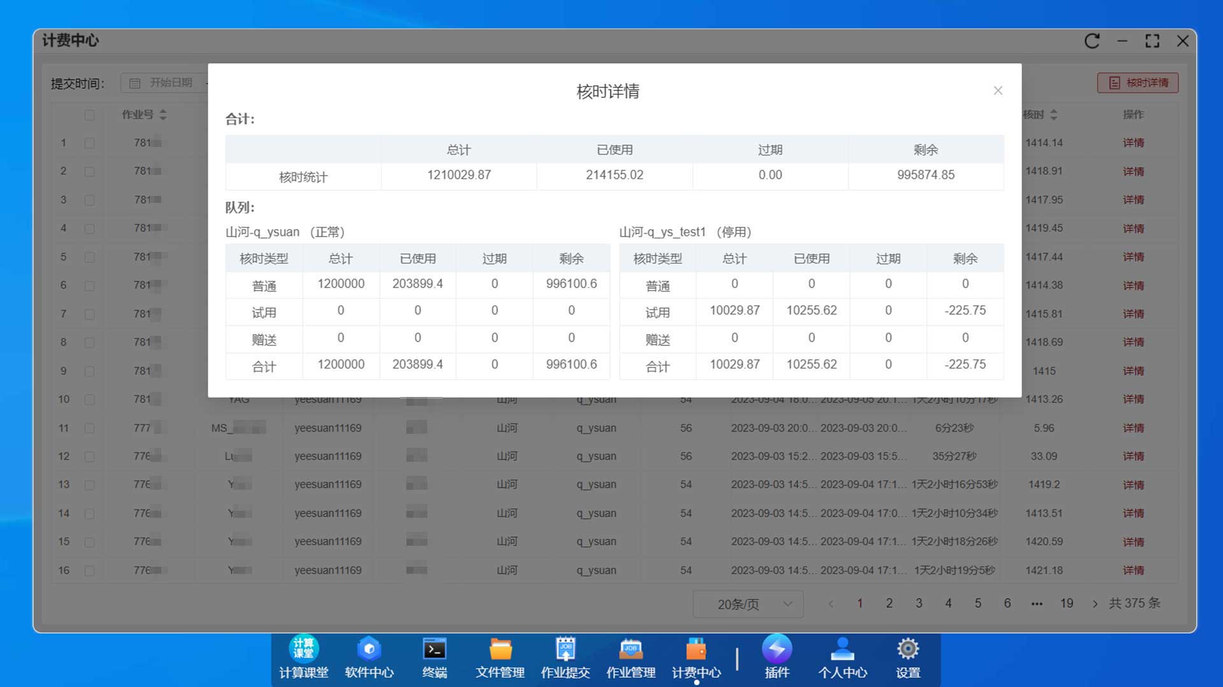
Task: Click the pagination ellipsis
Action: pyautogui.click(x=1037, y=604)
